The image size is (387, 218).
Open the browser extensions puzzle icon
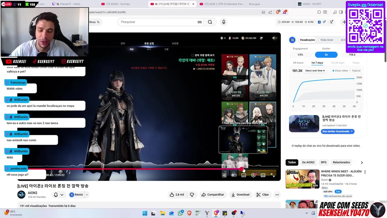tap(319, 12)
